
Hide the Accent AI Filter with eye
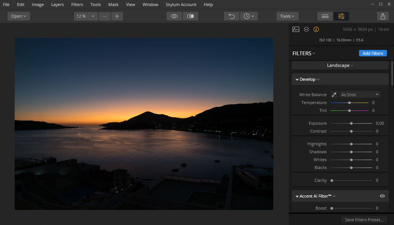coord(382,196)
